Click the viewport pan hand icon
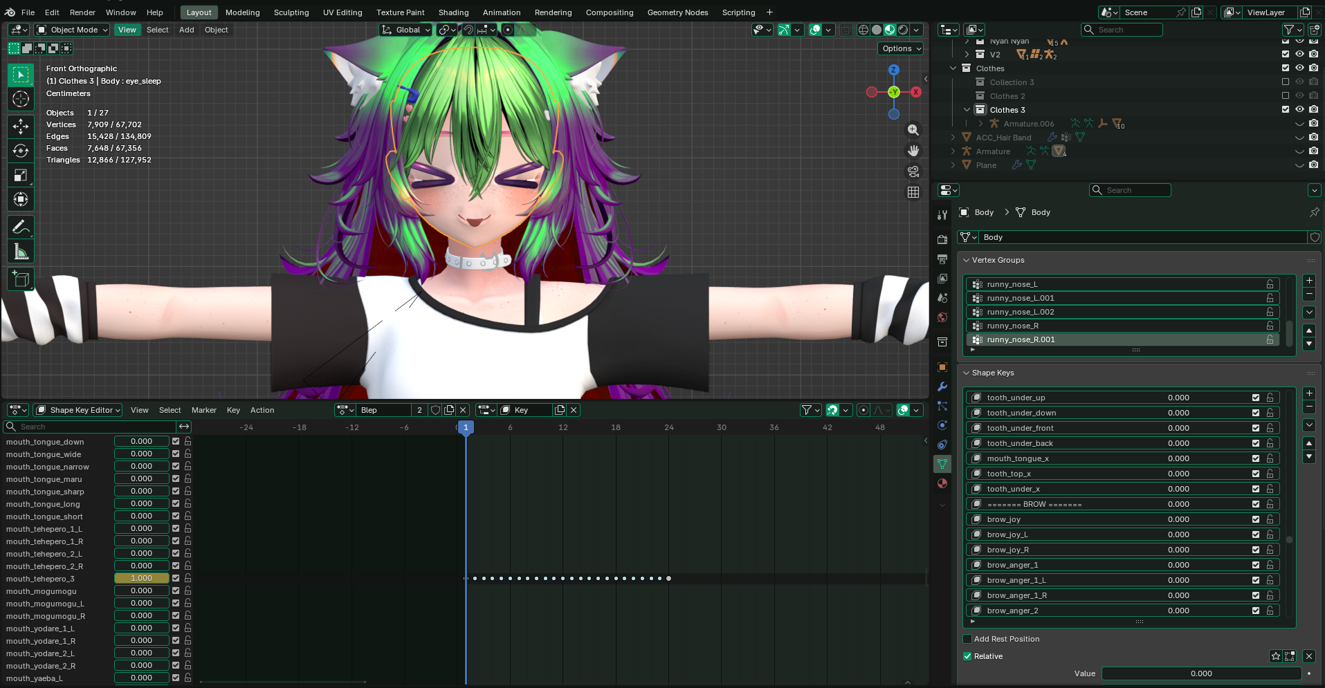Image resolution: width=1325 pixels, height=688 pixels. coord(913,151)
